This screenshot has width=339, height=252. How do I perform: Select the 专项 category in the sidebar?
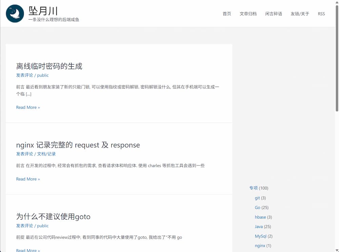tap(254, 188)
